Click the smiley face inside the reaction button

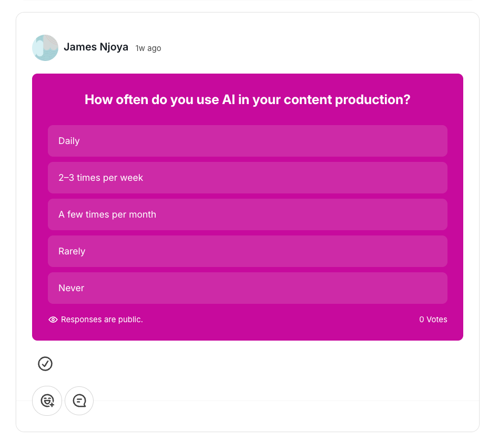46,399
